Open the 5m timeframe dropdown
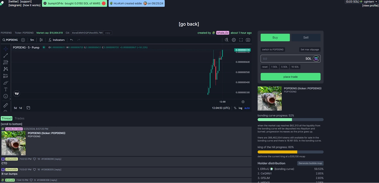The width and height of the screenshot is (379, 183). (32, 40)
